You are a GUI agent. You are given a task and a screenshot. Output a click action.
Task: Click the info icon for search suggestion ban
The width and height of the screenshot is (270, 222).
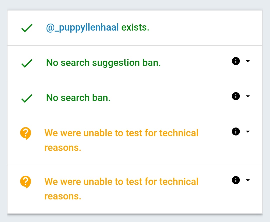pos(236,61)
